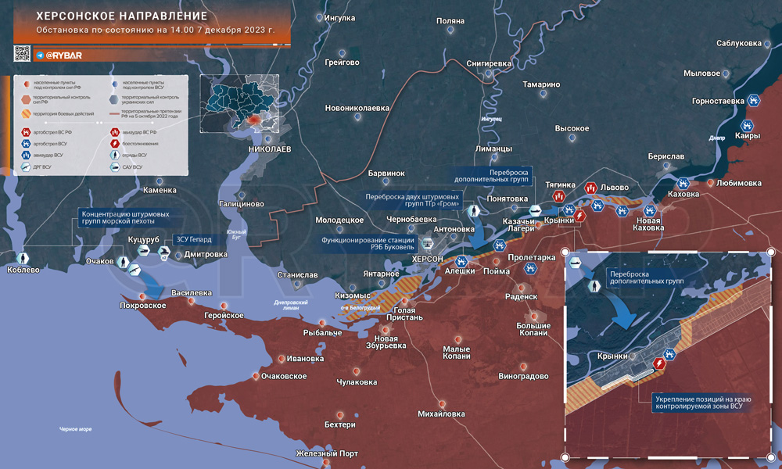This screenshot has height=469, width=782.
Task: Click the red settlement marker at Михайловка
Action: coord(442,403)
